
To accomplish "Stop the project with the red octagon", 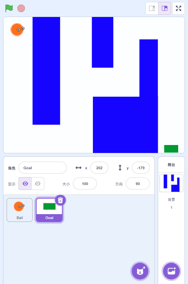I will click(21, 8).
